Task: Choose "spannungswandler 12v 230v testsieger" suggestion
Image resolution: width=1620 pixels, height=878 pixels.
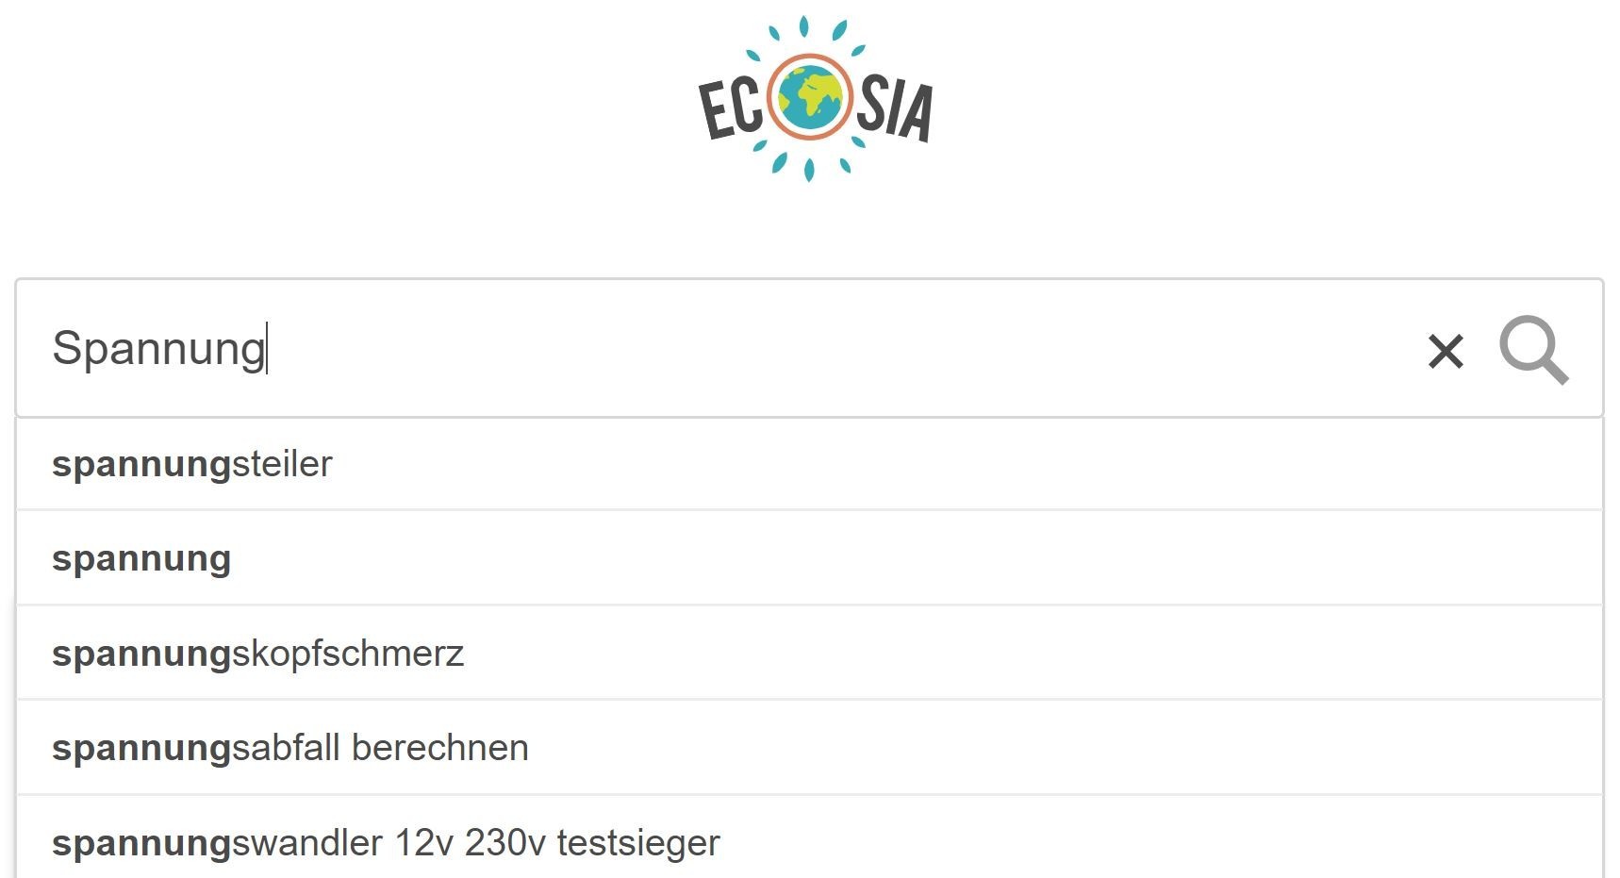Action: (386, 842)
